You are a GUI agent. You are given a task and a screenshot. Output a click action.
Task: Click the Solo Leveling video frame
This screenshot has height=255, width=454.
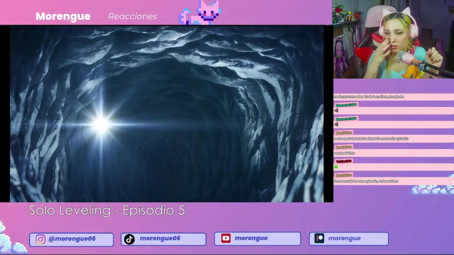point(167,114)
